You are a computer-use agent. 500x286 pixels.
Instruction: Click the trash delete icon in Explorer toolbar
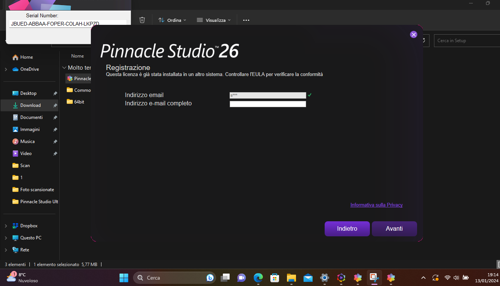click(142, 20)
